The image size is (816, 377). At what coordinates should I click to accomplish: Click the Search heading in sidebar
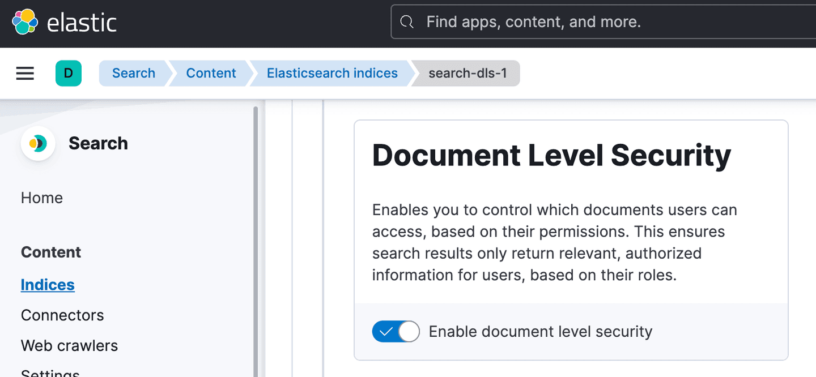click(x=98, y=144)
